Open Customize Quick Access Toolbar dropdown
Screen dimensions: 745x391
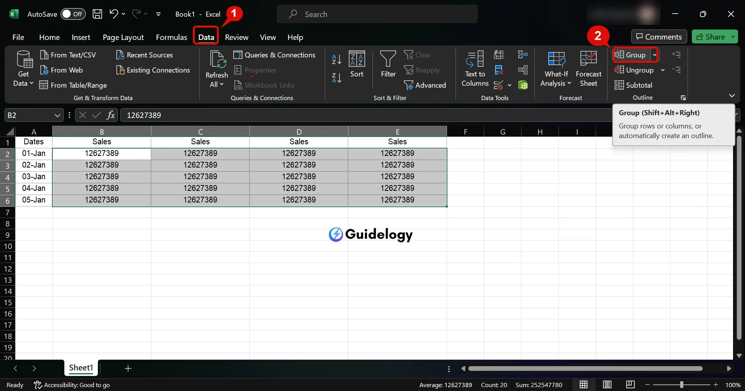158,14
